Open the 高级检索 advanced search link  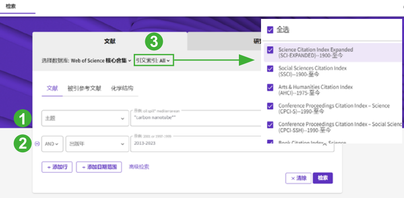click(x=139, y=167)
